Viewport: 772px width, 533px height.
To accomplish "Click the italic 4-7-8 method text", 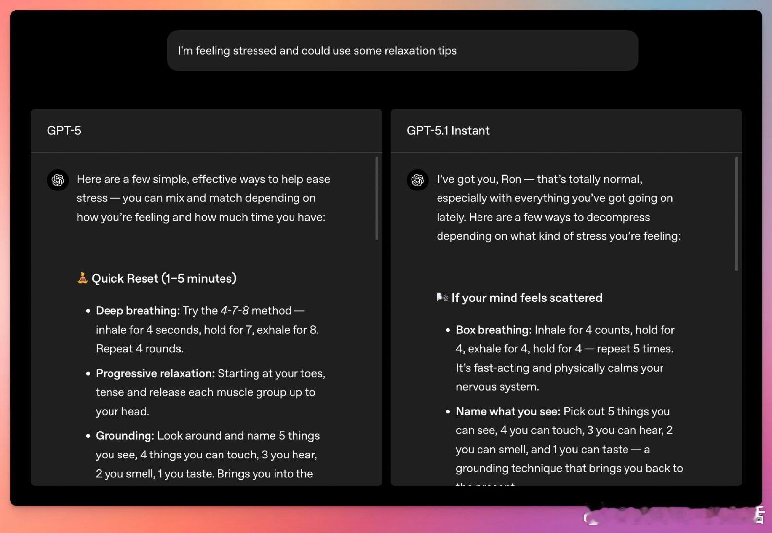I will click(x=235, y=310).
